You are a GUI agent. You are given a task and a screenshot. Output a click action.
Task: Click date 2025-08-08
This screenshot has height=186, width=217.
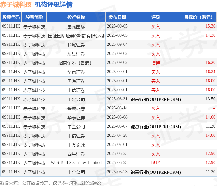click(x=117, y=117)
